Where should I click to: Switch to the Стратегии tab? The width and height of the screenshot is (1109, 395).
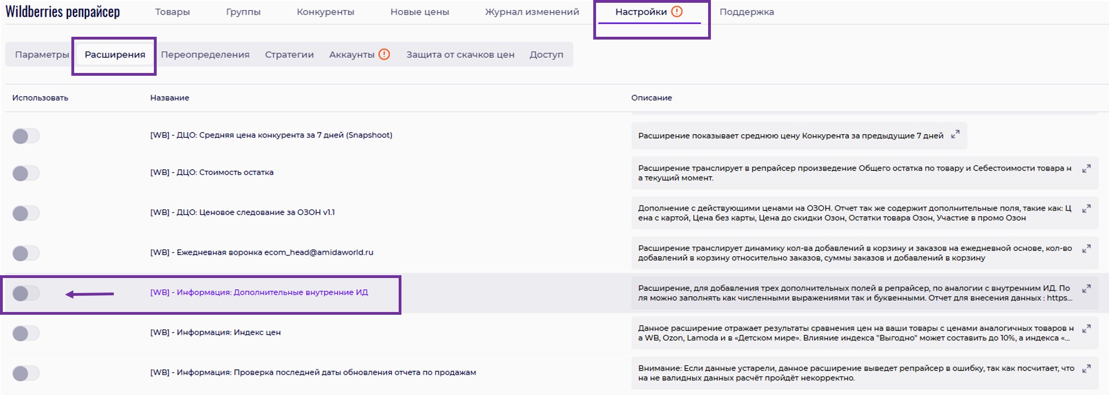pos(289,55)
